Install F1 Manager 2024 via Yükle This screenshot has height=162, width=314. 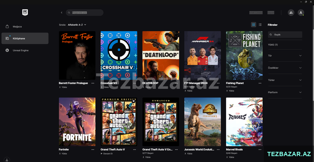pos(188,91)
